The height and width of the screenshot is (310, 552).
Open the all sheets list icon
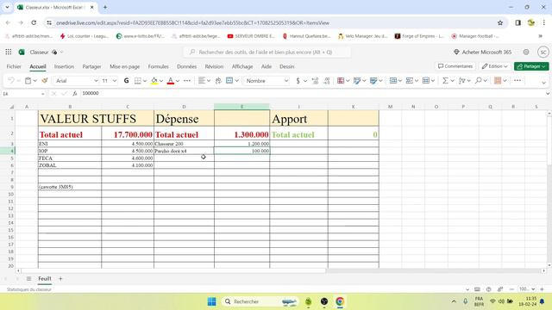(x=28, y=279)
